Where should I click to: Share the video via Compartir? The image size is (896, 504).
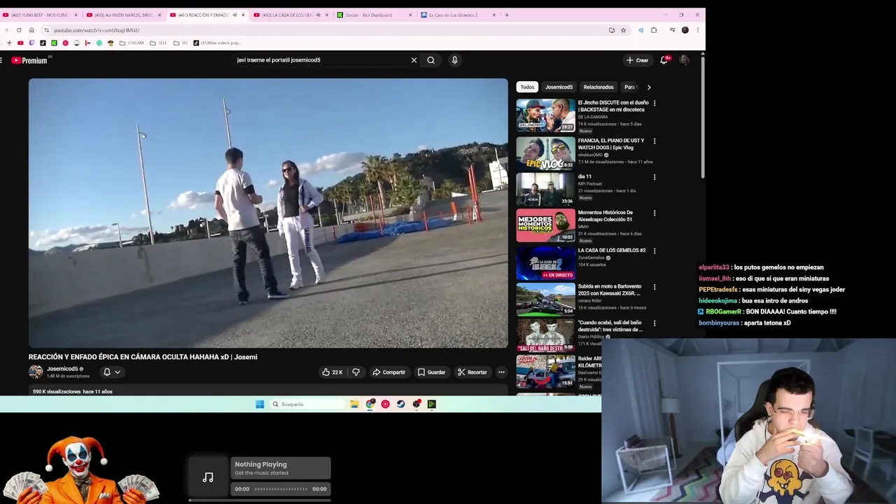click(389, 372)
